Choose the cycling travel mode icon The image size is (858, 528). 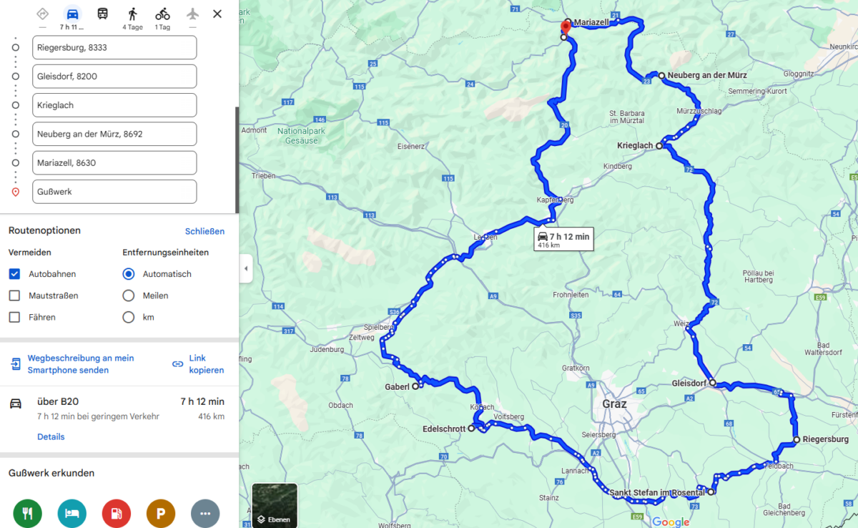[163, 14]
